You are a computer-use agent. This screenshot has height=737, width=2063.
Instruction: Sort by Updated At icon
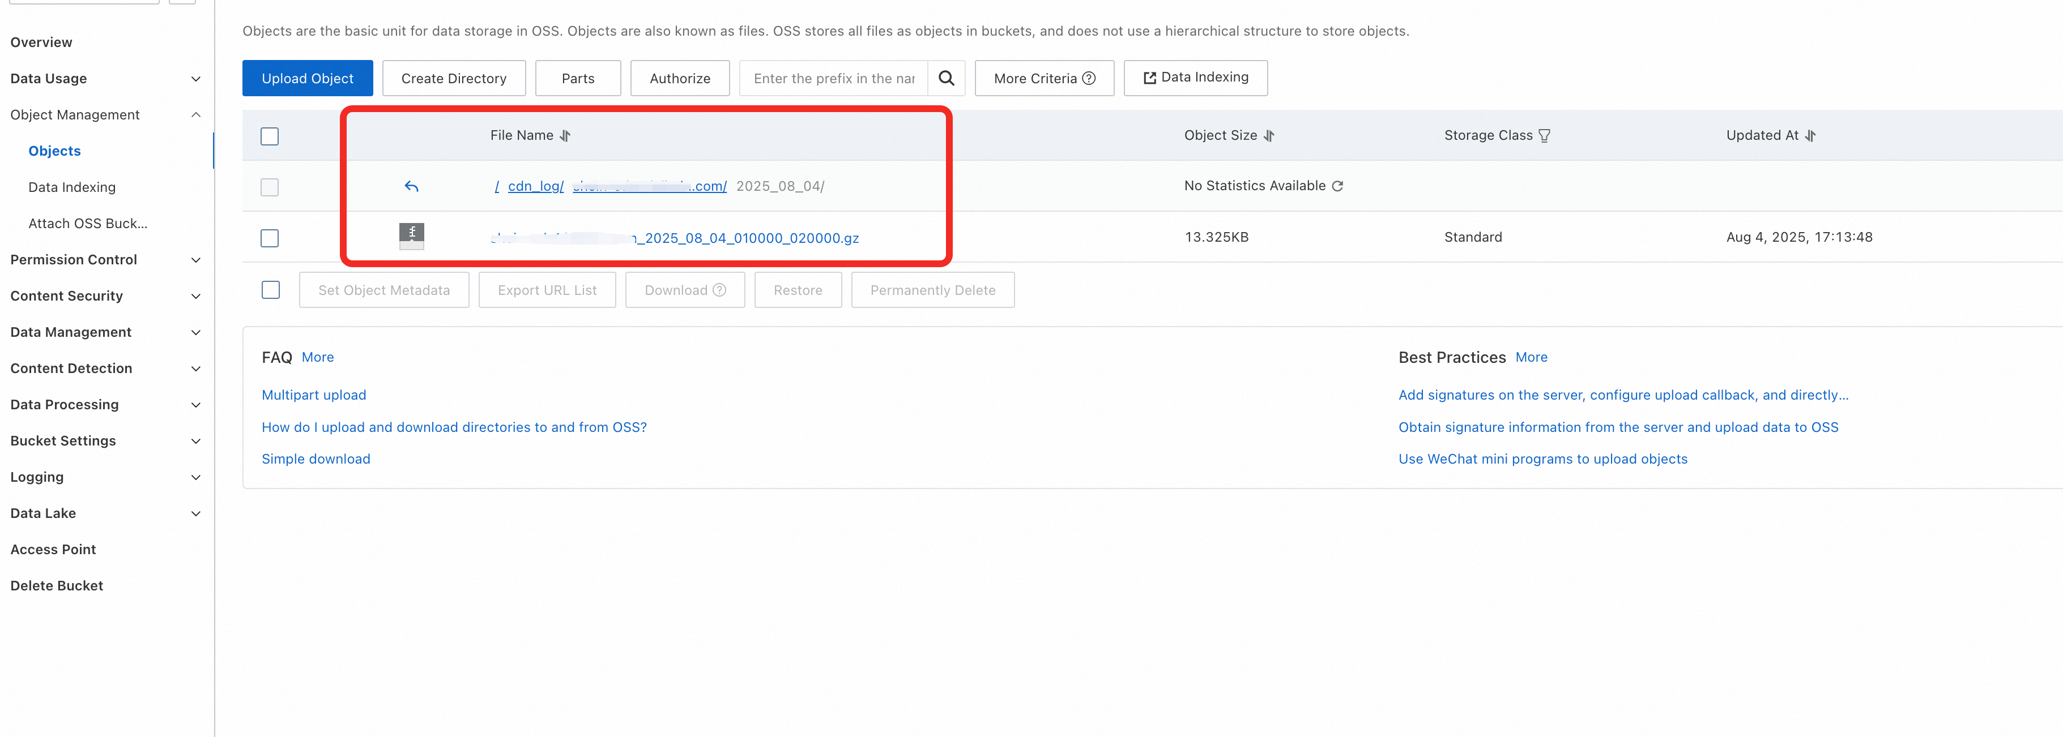pyautogui.click(x=1811, y=136)
